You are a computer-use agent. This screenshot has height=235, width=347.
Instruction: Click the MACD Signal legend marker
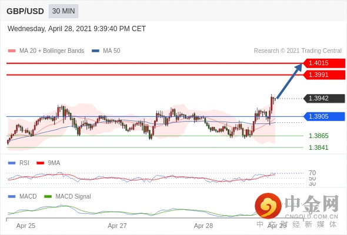(x=48, y=197)
